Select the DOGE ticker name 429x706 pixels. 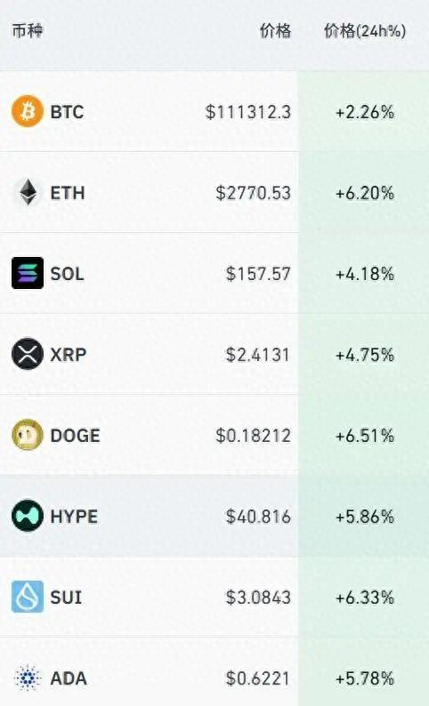[x=75, y=436]
